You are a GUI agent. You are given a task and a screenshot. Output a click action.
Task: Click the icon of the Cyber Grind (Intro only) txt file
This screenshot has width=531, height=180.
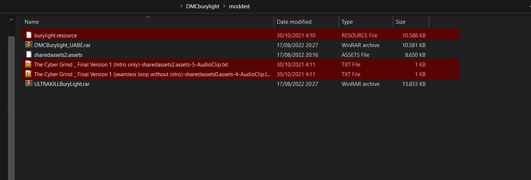pyautogui.click(x=29, y=64)
